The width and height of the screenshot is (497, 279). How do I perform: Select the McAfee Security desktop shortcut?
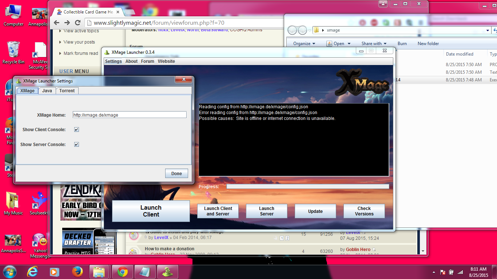click(x=39, y=56)
